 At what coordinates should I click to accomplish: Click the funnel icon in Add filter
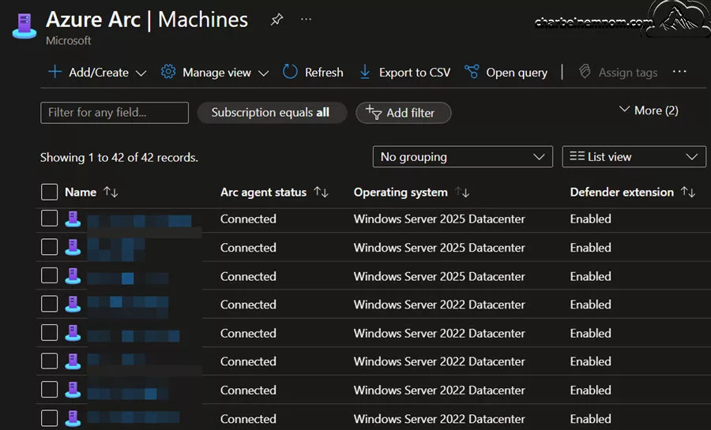(374, 112)
